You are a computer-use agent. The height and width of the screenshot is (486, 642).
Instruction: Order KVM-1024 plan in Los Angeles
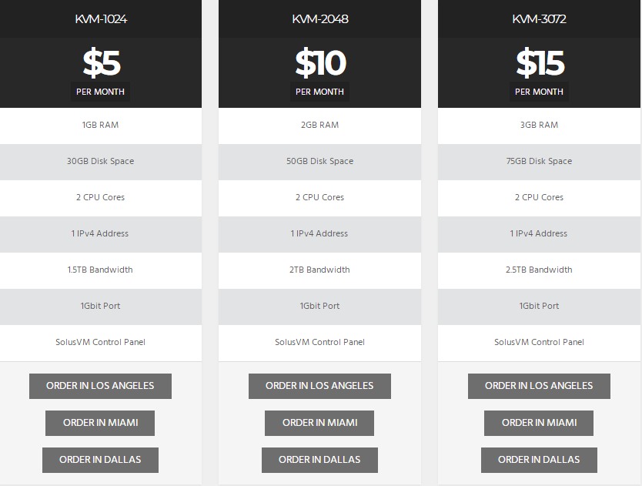pos(100,386)
